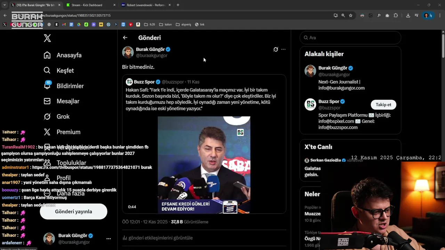
Task: Click the Gönderi yayınla button
Action: (x=73, y=211)
